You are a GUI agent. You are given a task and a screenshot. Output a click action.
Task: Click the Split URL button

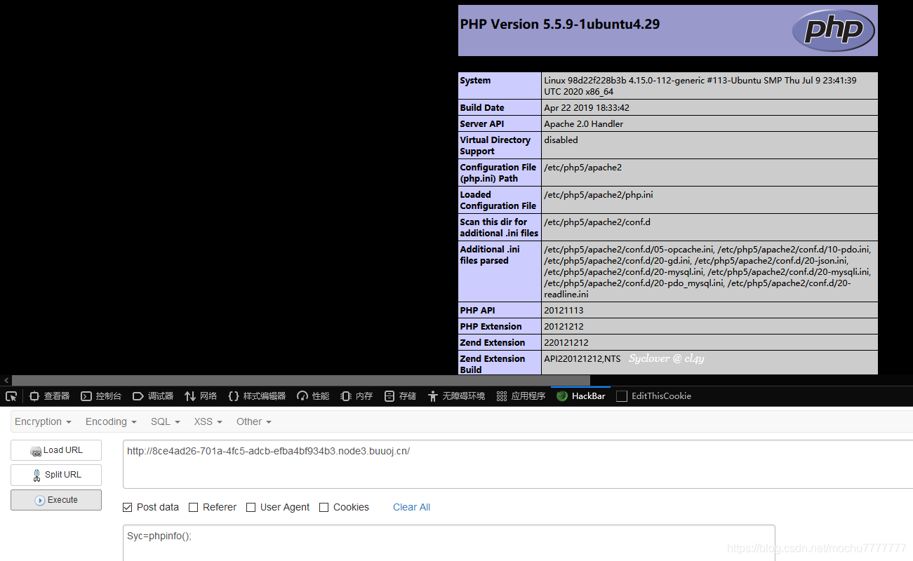[56, 475]
